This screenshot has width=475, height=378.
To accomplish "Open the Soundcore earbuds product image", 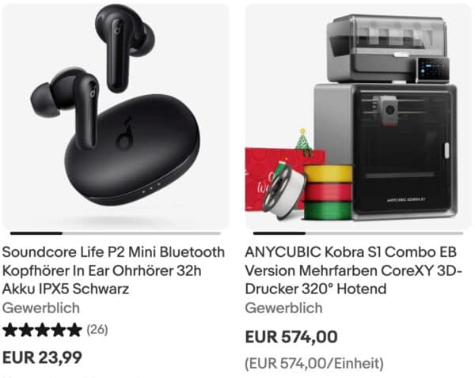I will pos(116,116).
